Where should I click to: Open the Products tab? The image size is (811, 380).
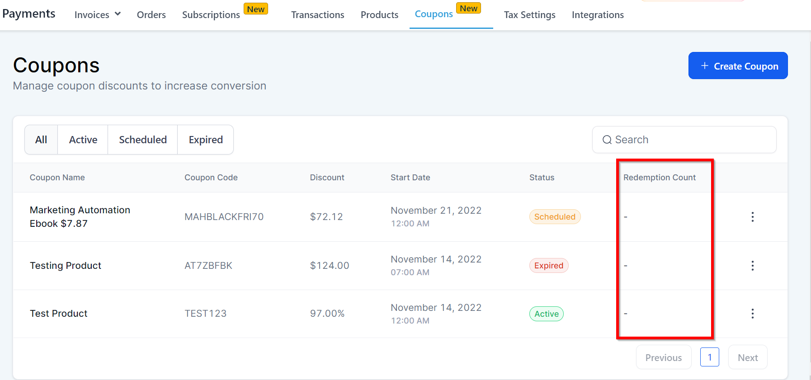pyautogui.click(x=380, y=15)
